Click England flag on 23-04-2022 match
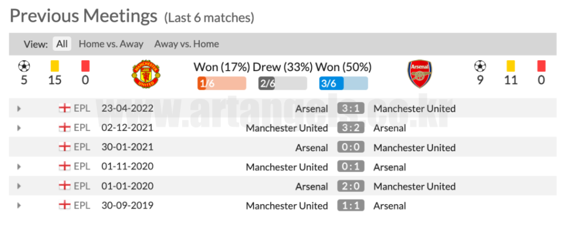 pos(64,108)
